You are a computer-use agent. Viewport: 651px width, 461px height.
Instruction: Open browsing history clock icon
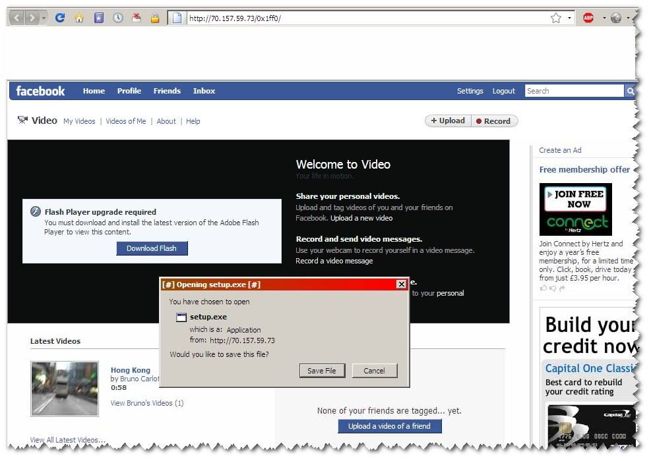pos(118,18)
